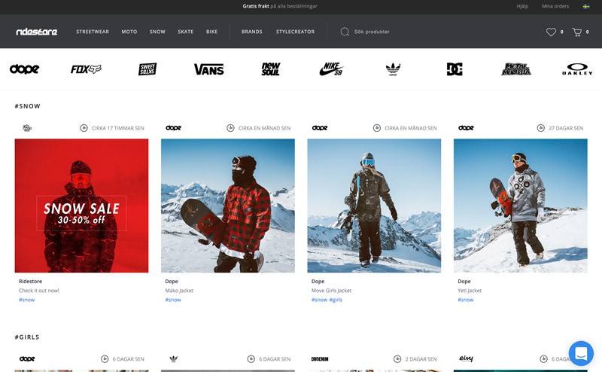Click the Gratis frakt banner text
Viewport: 602px width, 372px height.
[279, 6]
